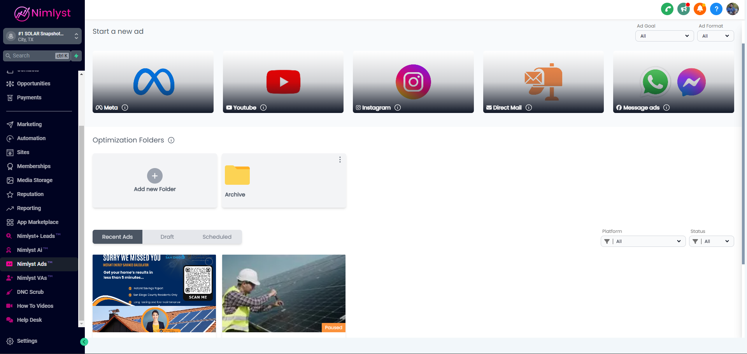The height and width of the screenshot is (354, 747).
Task: Open Payments in the sidebar
Action: click(39, 97)
